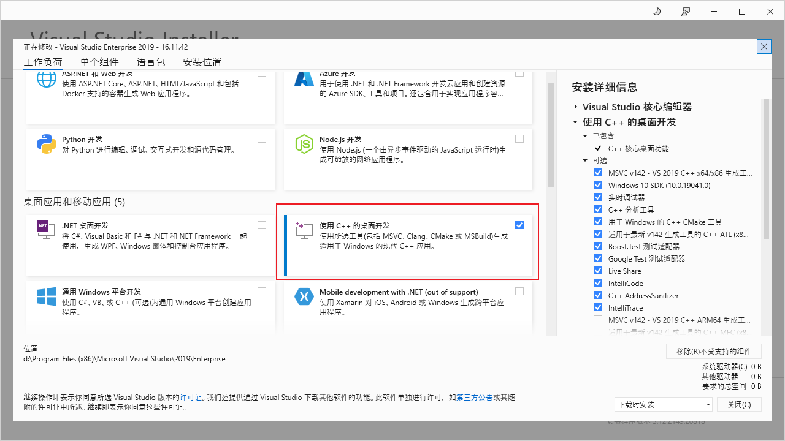Switch to the 单个组件 tab
The height and width of the screenshot is (441, 785).
tap(99, 62)
